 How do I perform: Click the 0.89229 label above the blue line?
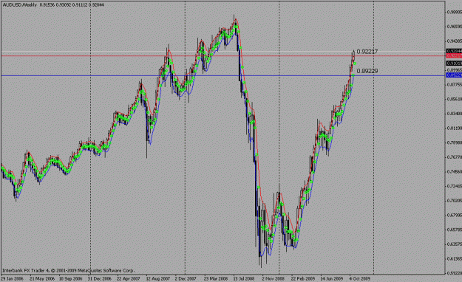coord(367,71)
